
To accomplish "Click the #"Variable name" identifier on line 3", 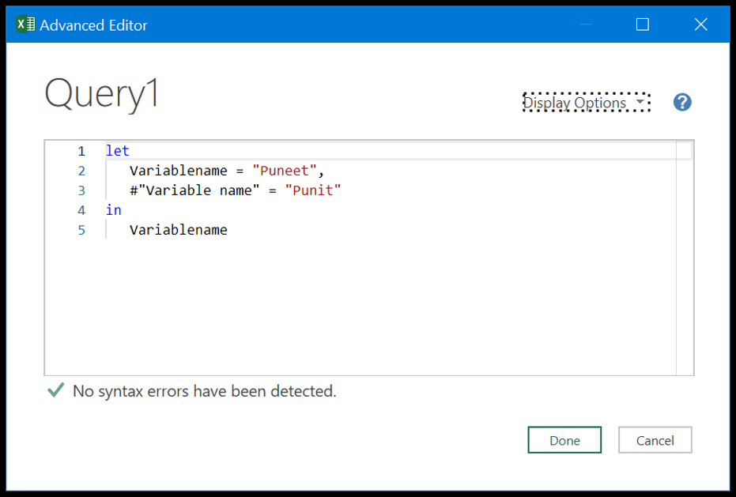I will 194,190.
